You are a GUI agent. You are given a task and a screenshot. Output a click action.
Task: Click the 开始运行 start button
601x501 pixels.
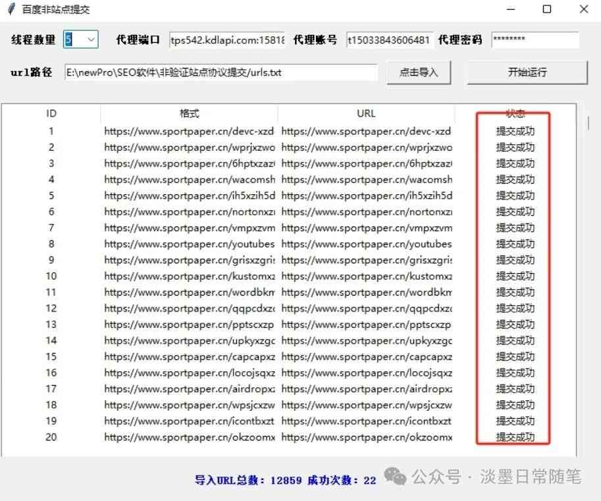click(x=527, y=72)
